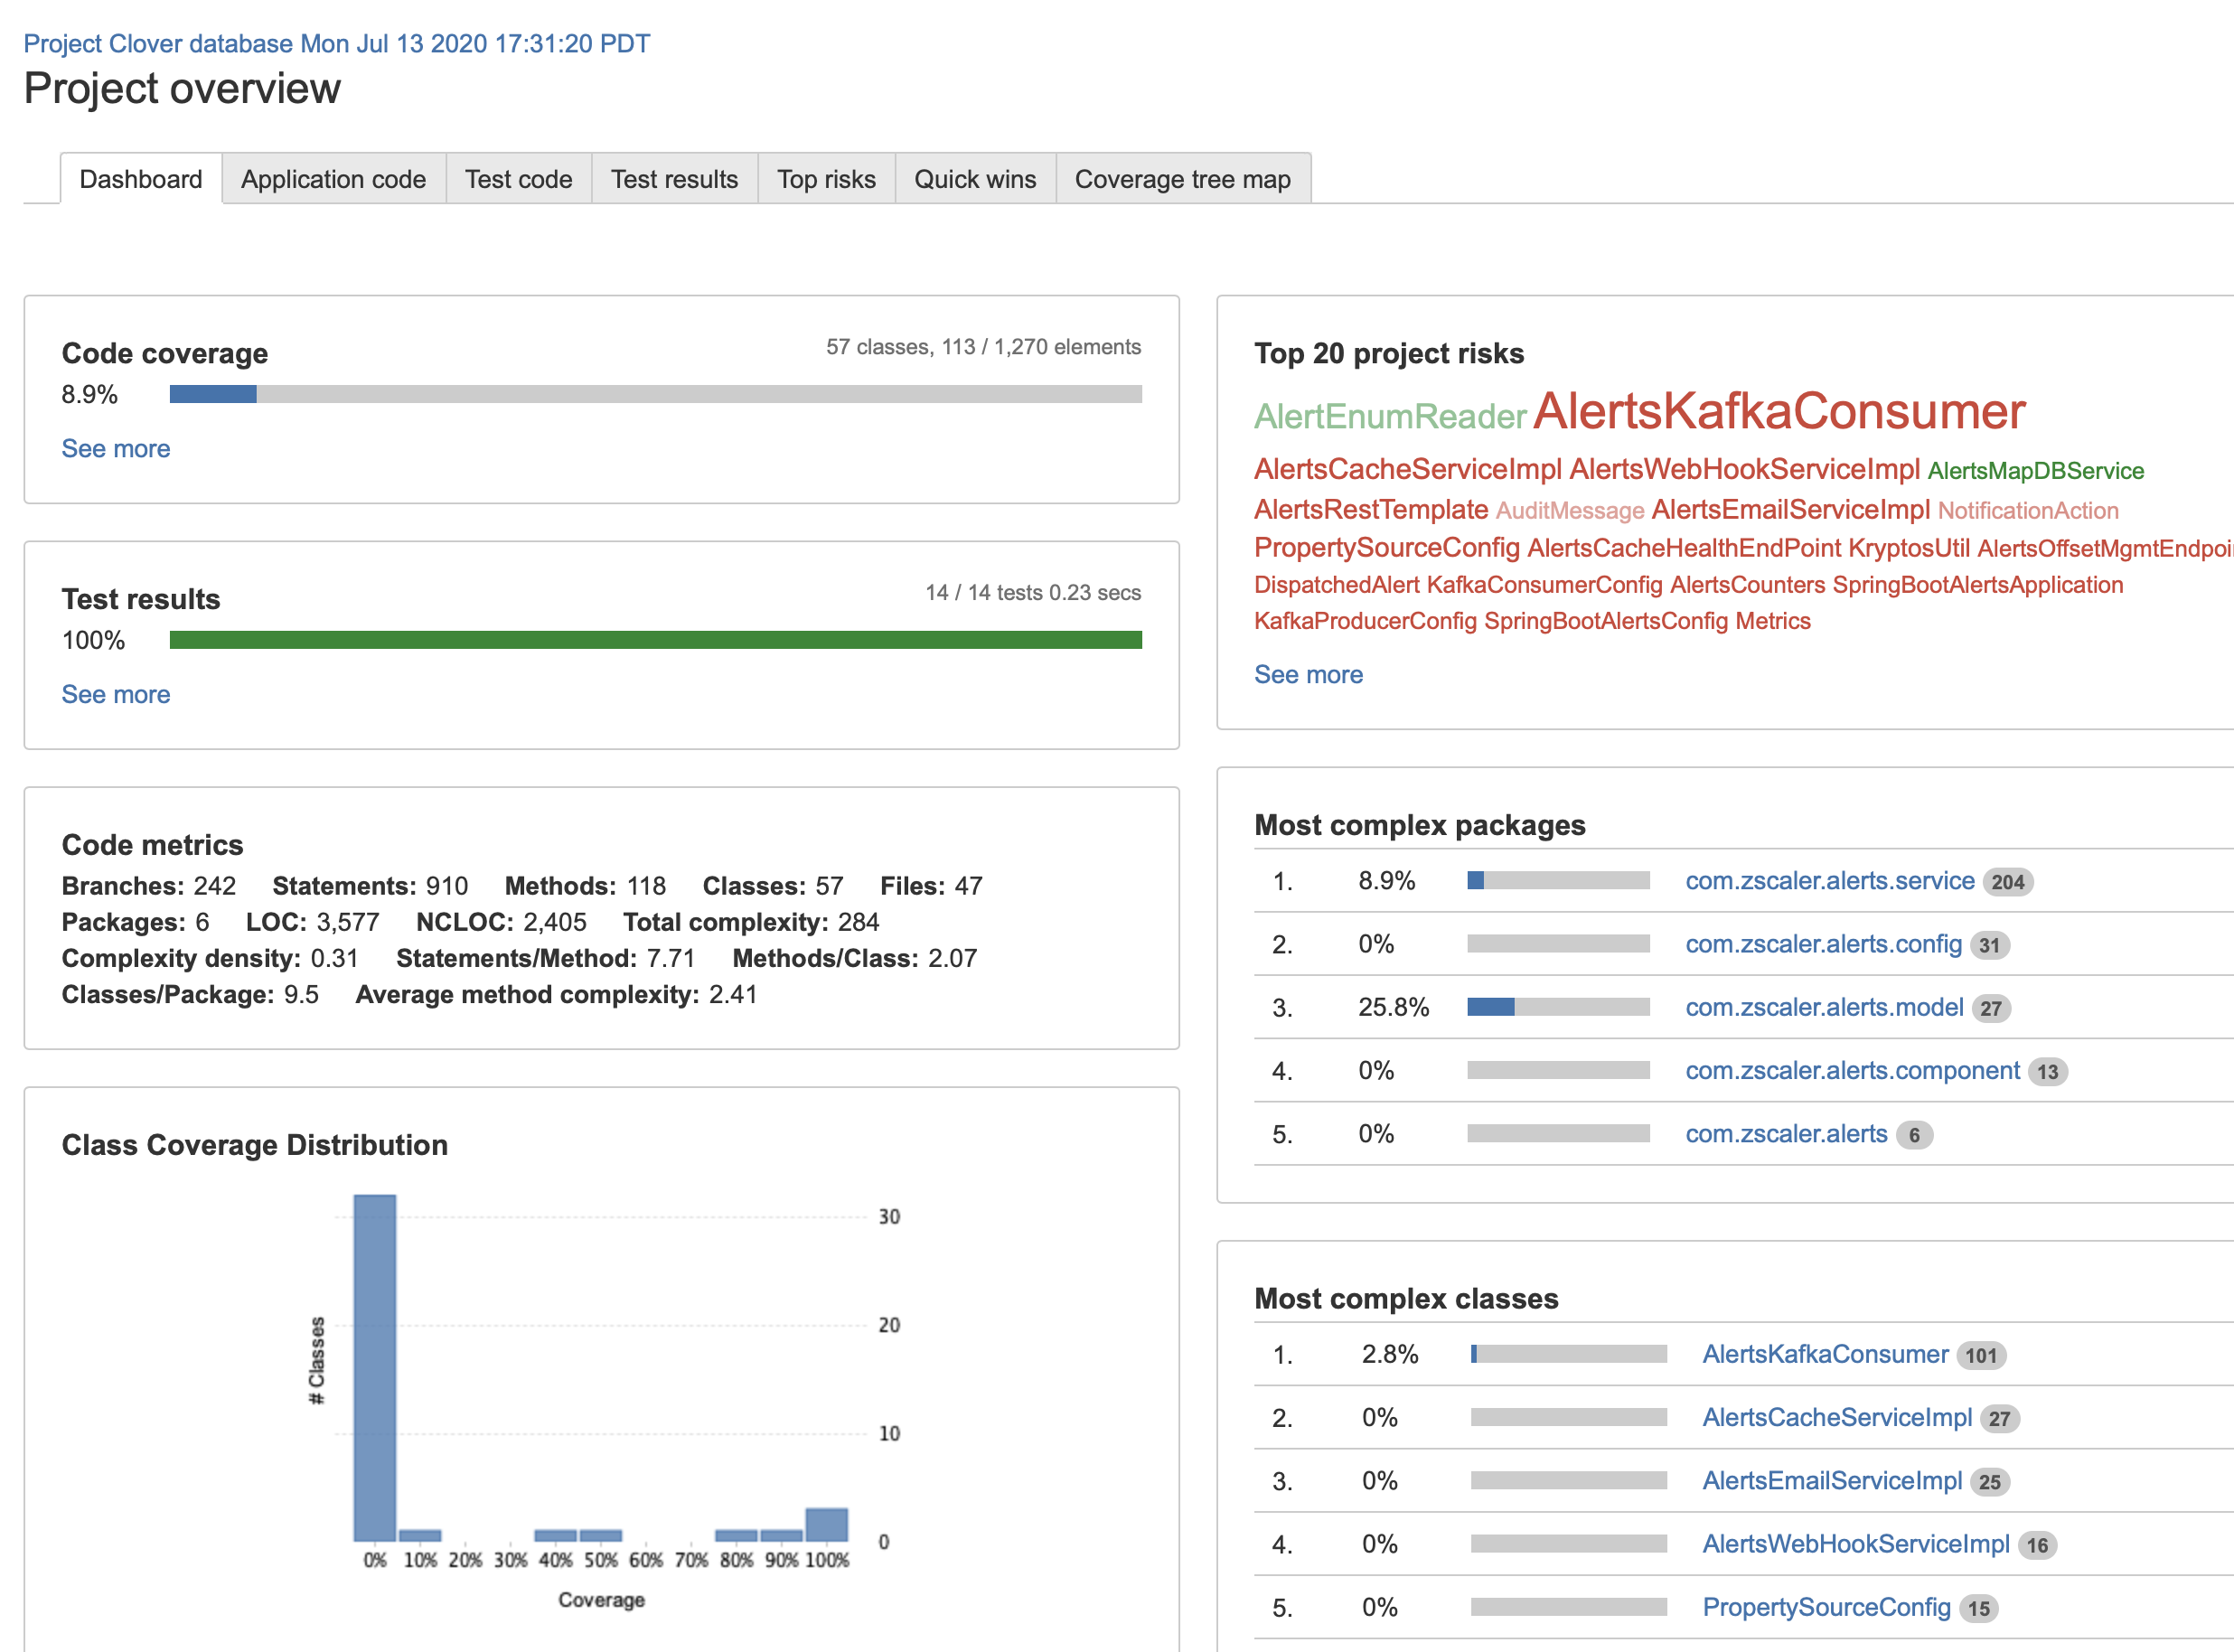Screen dimensions: 2234x1652
Task: Click See more under Top 20 project risks
Action: (x=1308, y=675)
